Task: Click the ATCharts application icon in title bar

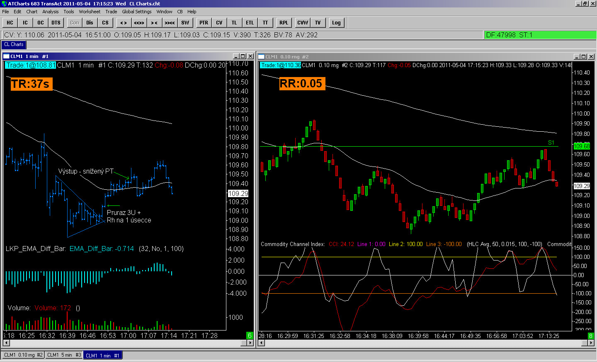Action: (x=4, y=4)
